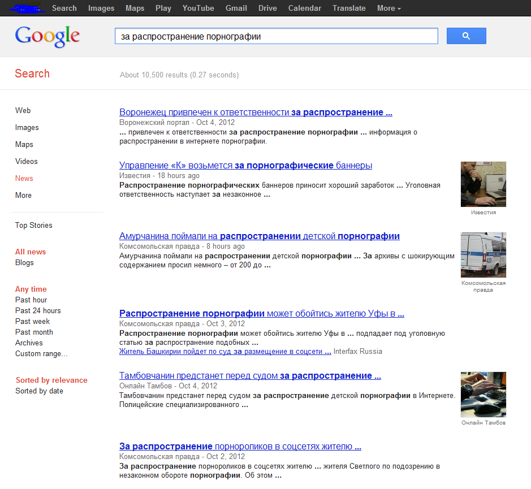
Task: Open the порнороликов в соцсетях headline
Action: pyautogui.click(x=240, y=447)
